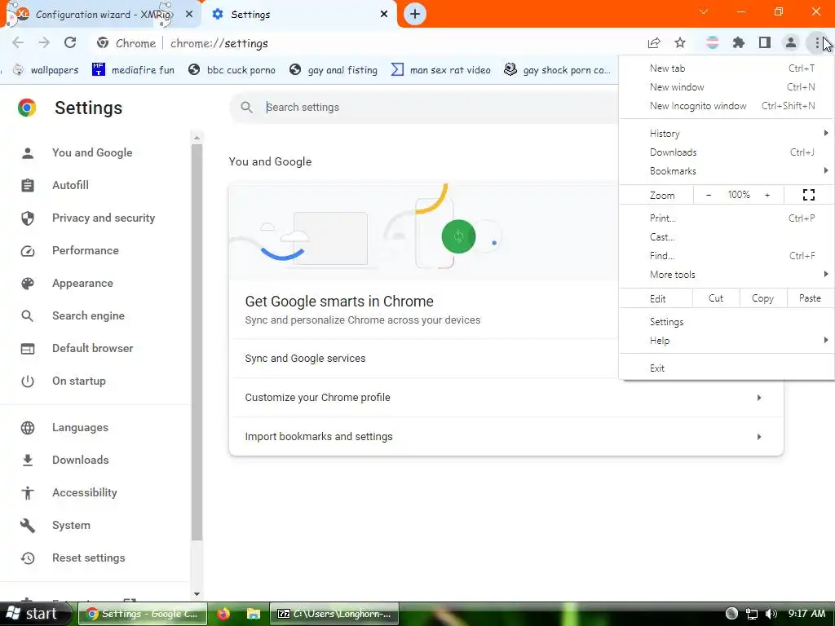Open Languages settings section
835x626 pixels.
tap(80, 427)
